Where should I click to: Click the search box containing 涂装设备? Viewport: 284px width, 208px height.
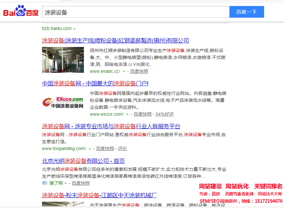coord(135,12)
